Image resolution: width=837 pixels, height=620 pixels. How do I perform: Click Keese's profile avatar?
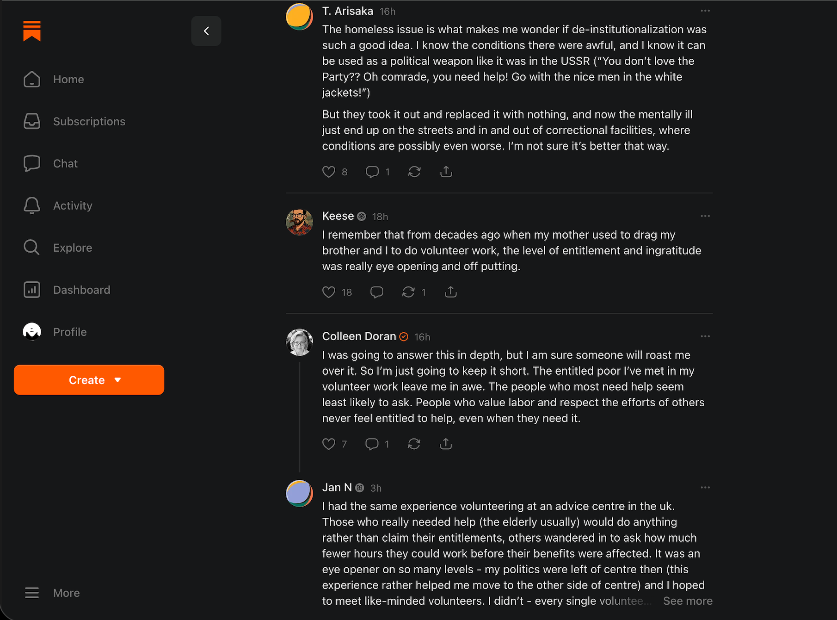(300, 222)
